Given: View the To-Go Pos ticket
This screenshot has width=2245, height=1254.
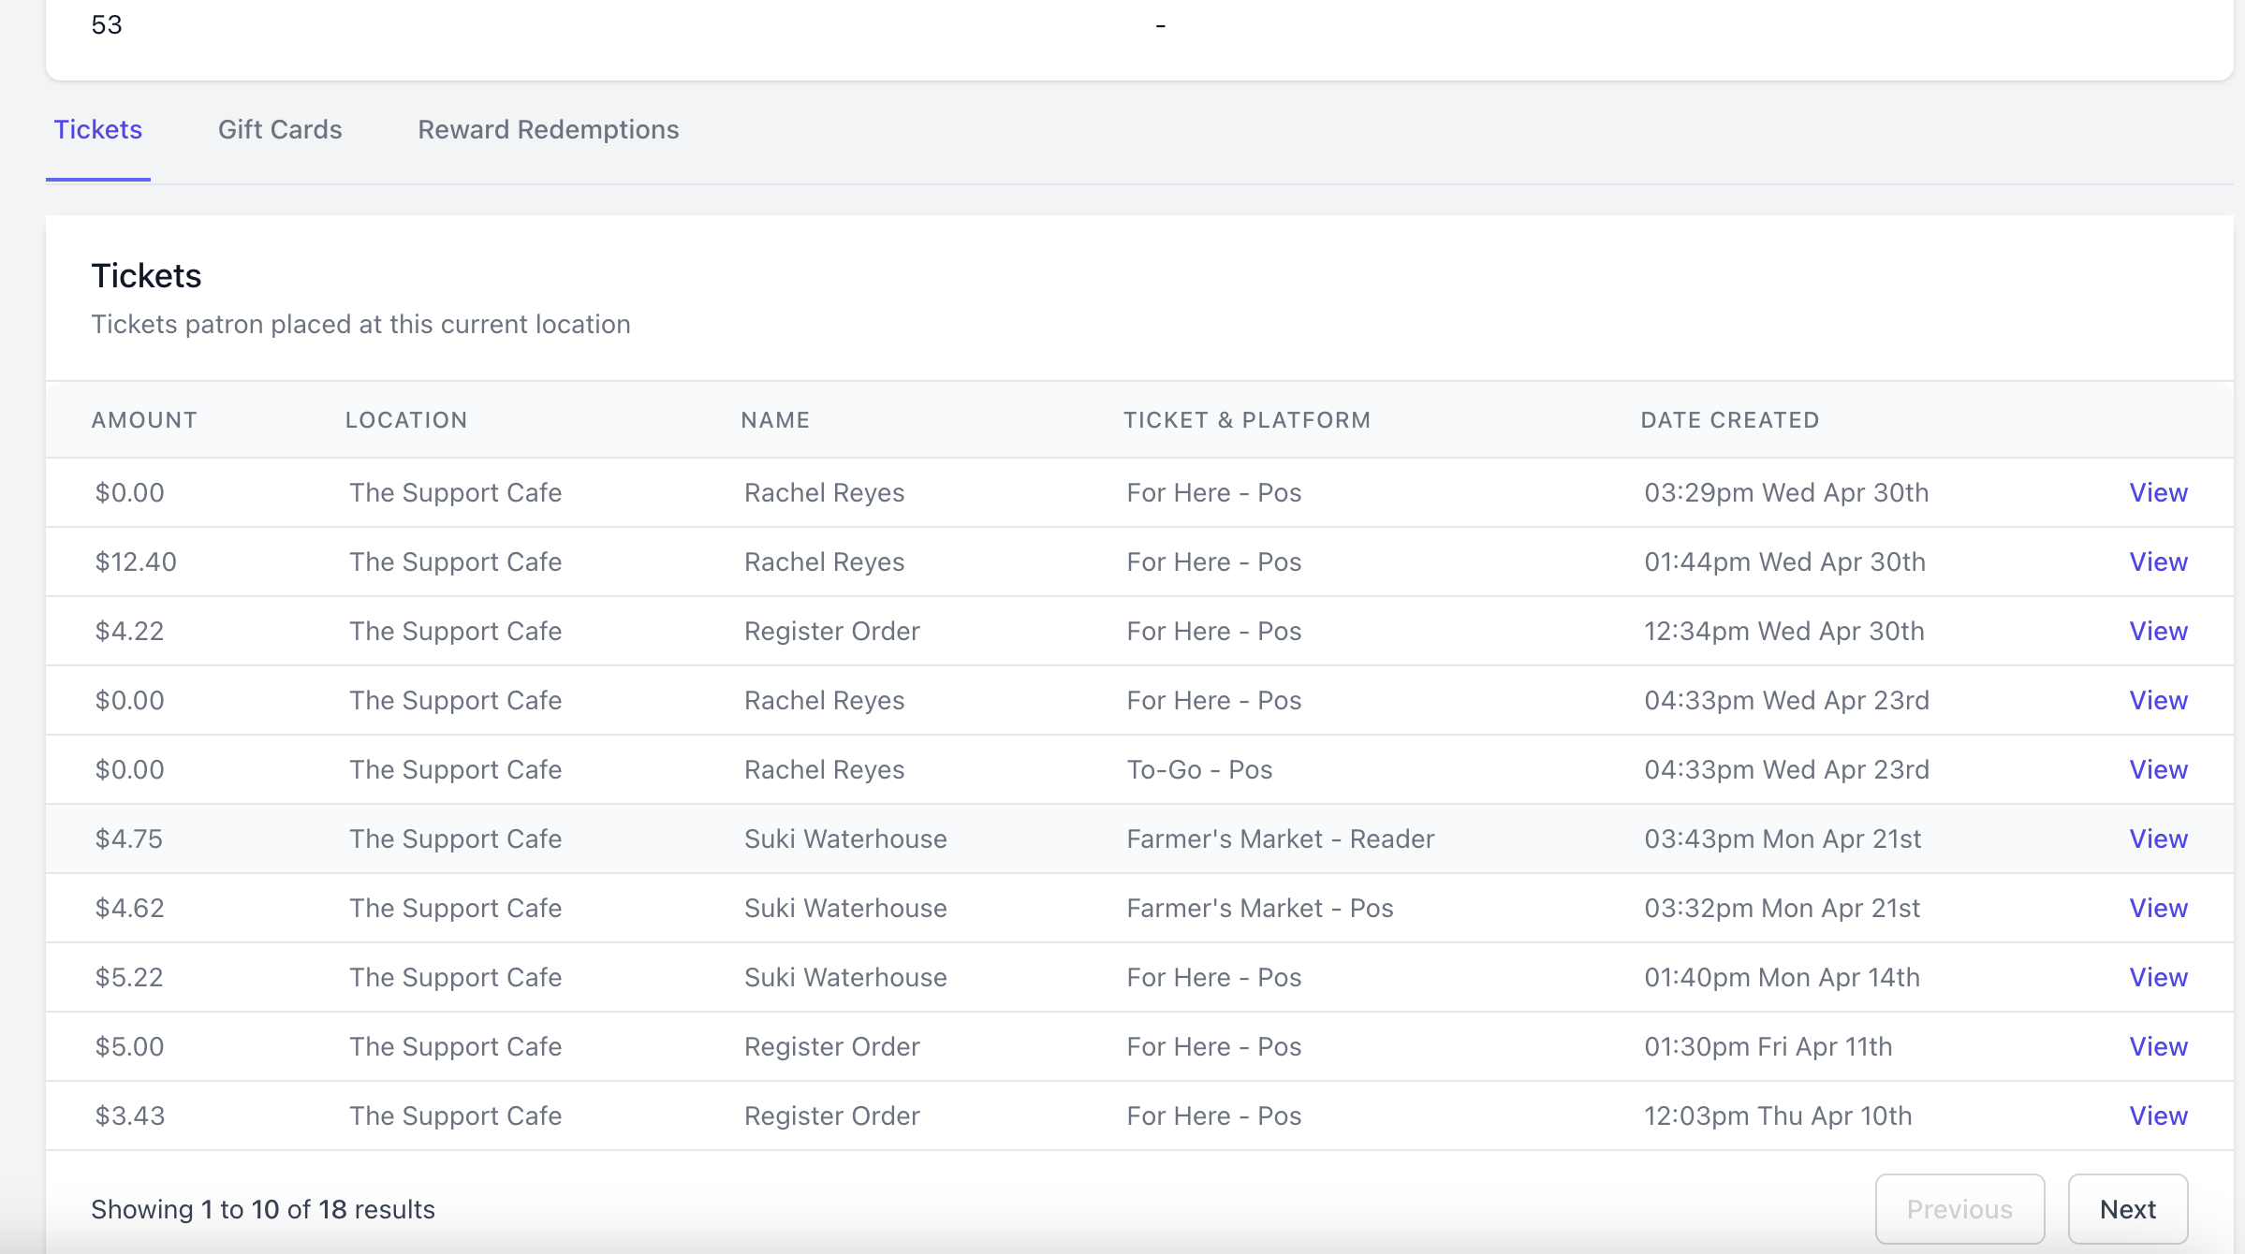Looking at the screenshot, I should tap(2158, 769).
